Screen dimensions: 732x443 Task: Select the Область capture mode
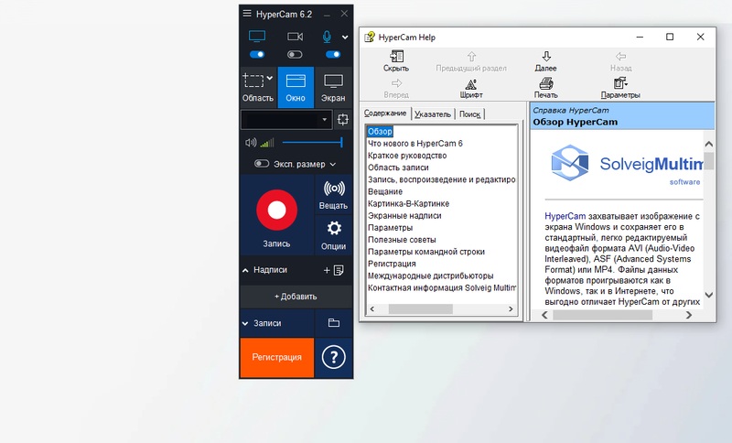[x=258, y=87]
